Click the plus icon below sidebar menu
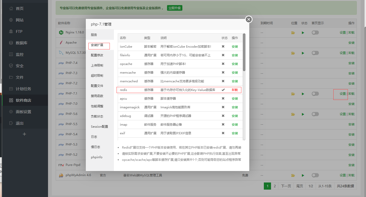Image resolution: width=366 pixels, height=197 pixels. point(24,134)
